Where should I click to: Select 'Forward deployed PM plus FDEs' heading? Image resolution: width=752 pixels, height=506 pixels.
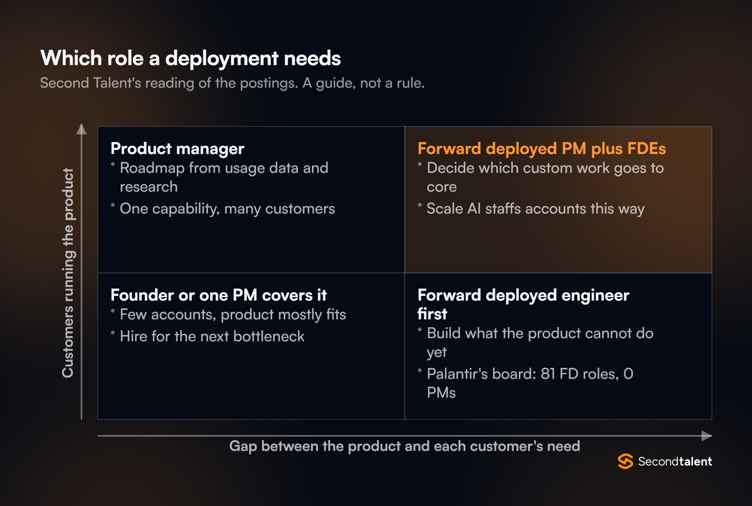(x=542, y=149)
